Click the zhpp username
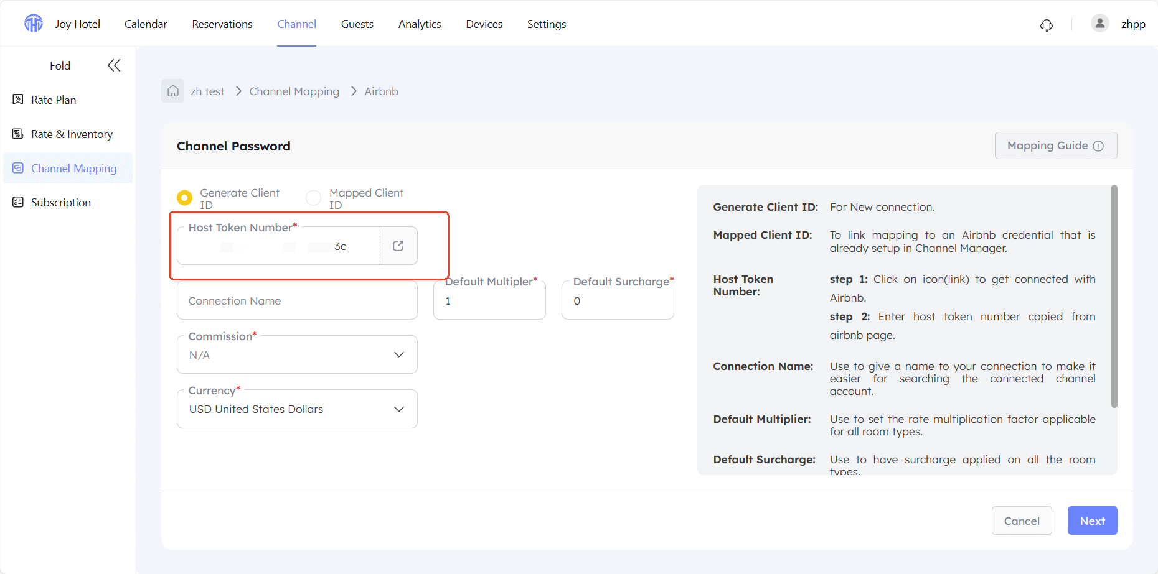 [x=1133, y=24]
